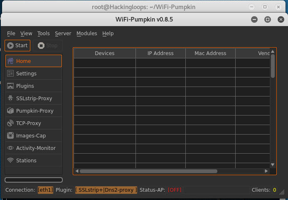288x200 pixels.
Task: Click the partially visible Vendors column header
Action: point(253,53)
